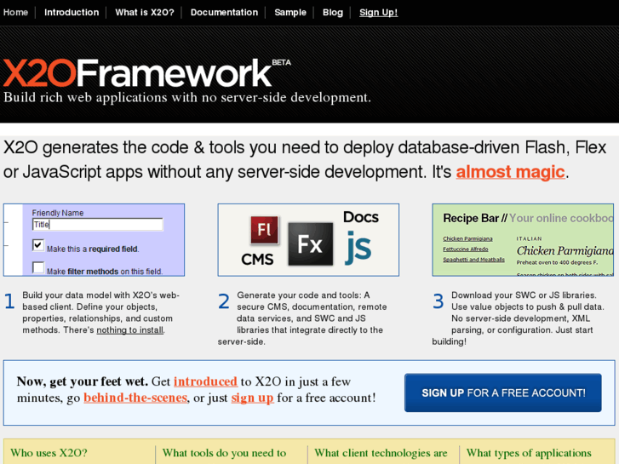Click the 'introduced' link
This screenshot has width=619, height=464.
205,381
